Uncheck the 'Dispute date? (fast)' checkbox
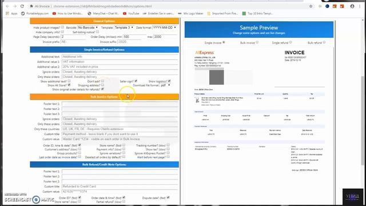Screen dimensions: 366x206 point(168,197)
